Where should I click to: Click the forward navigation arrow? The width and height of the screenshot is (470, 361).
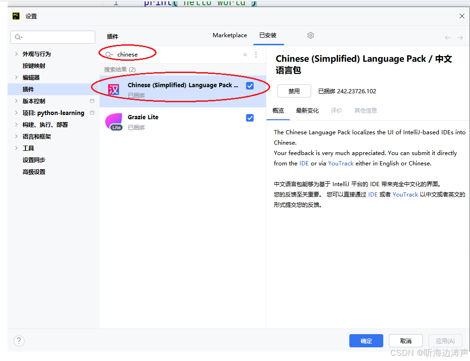(460, 37)
